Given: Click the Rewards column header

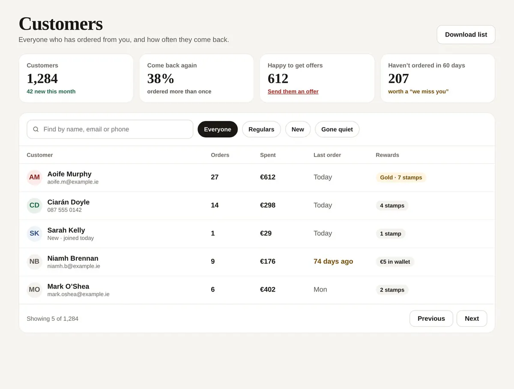Looking at the screenshot, I should [x=387, y=155].
